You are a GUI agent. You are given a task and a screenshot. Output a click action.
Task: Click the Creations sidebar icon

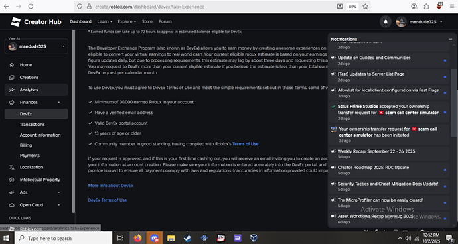(x=12, y=78)
